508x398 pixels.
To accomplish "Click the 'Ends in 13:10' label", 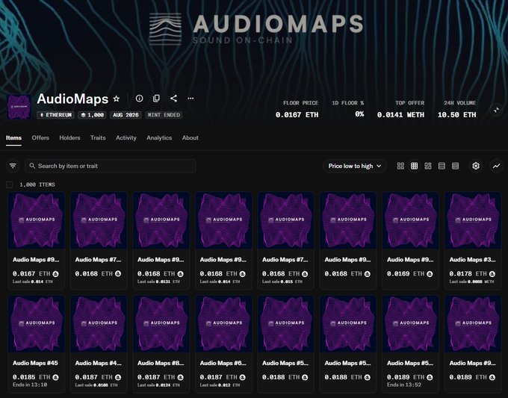I will pyautogui.click(x=30, y=385).
